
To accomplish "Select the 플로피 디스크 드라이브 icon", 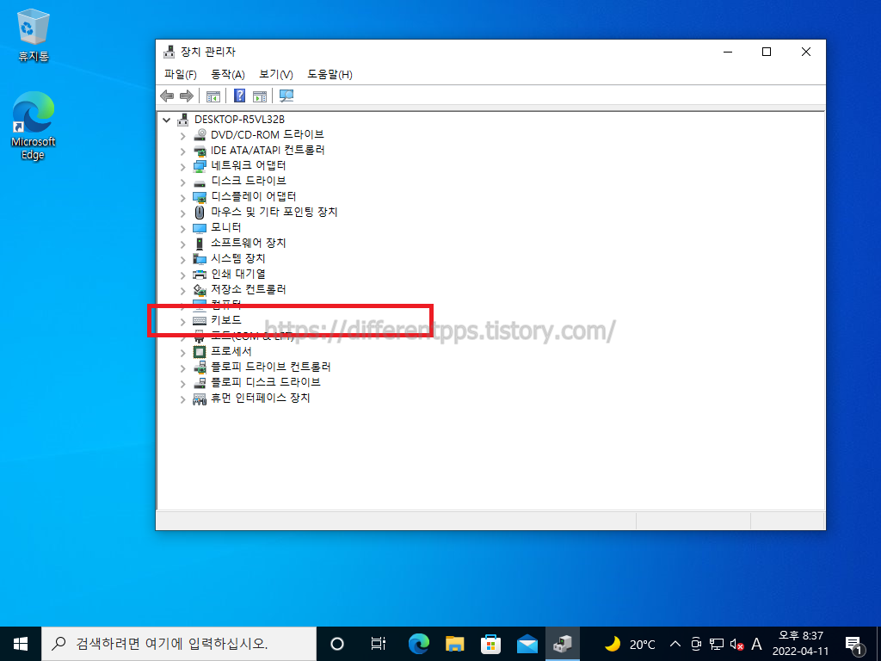I will point(200,383).
